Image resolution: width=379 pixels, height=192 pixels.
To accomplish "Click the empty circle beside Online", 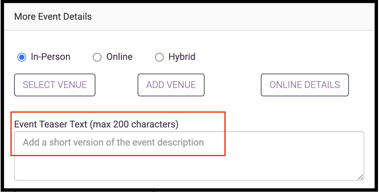I will [97, 58].
